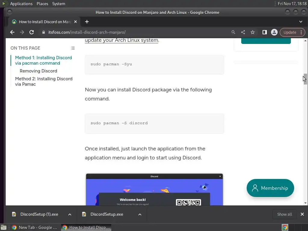Open a new tab with plus button
Viewport: 308px width, 231px height.
(87, 22)
